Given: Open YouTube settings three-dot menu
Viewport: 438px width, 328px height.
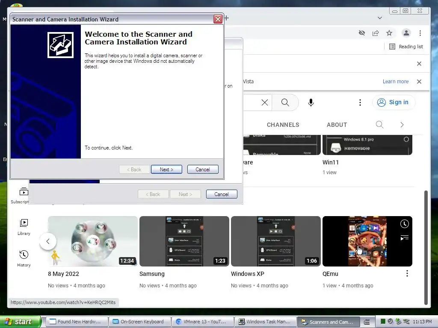Looking at the screenshot, I should tap(360, 102).
